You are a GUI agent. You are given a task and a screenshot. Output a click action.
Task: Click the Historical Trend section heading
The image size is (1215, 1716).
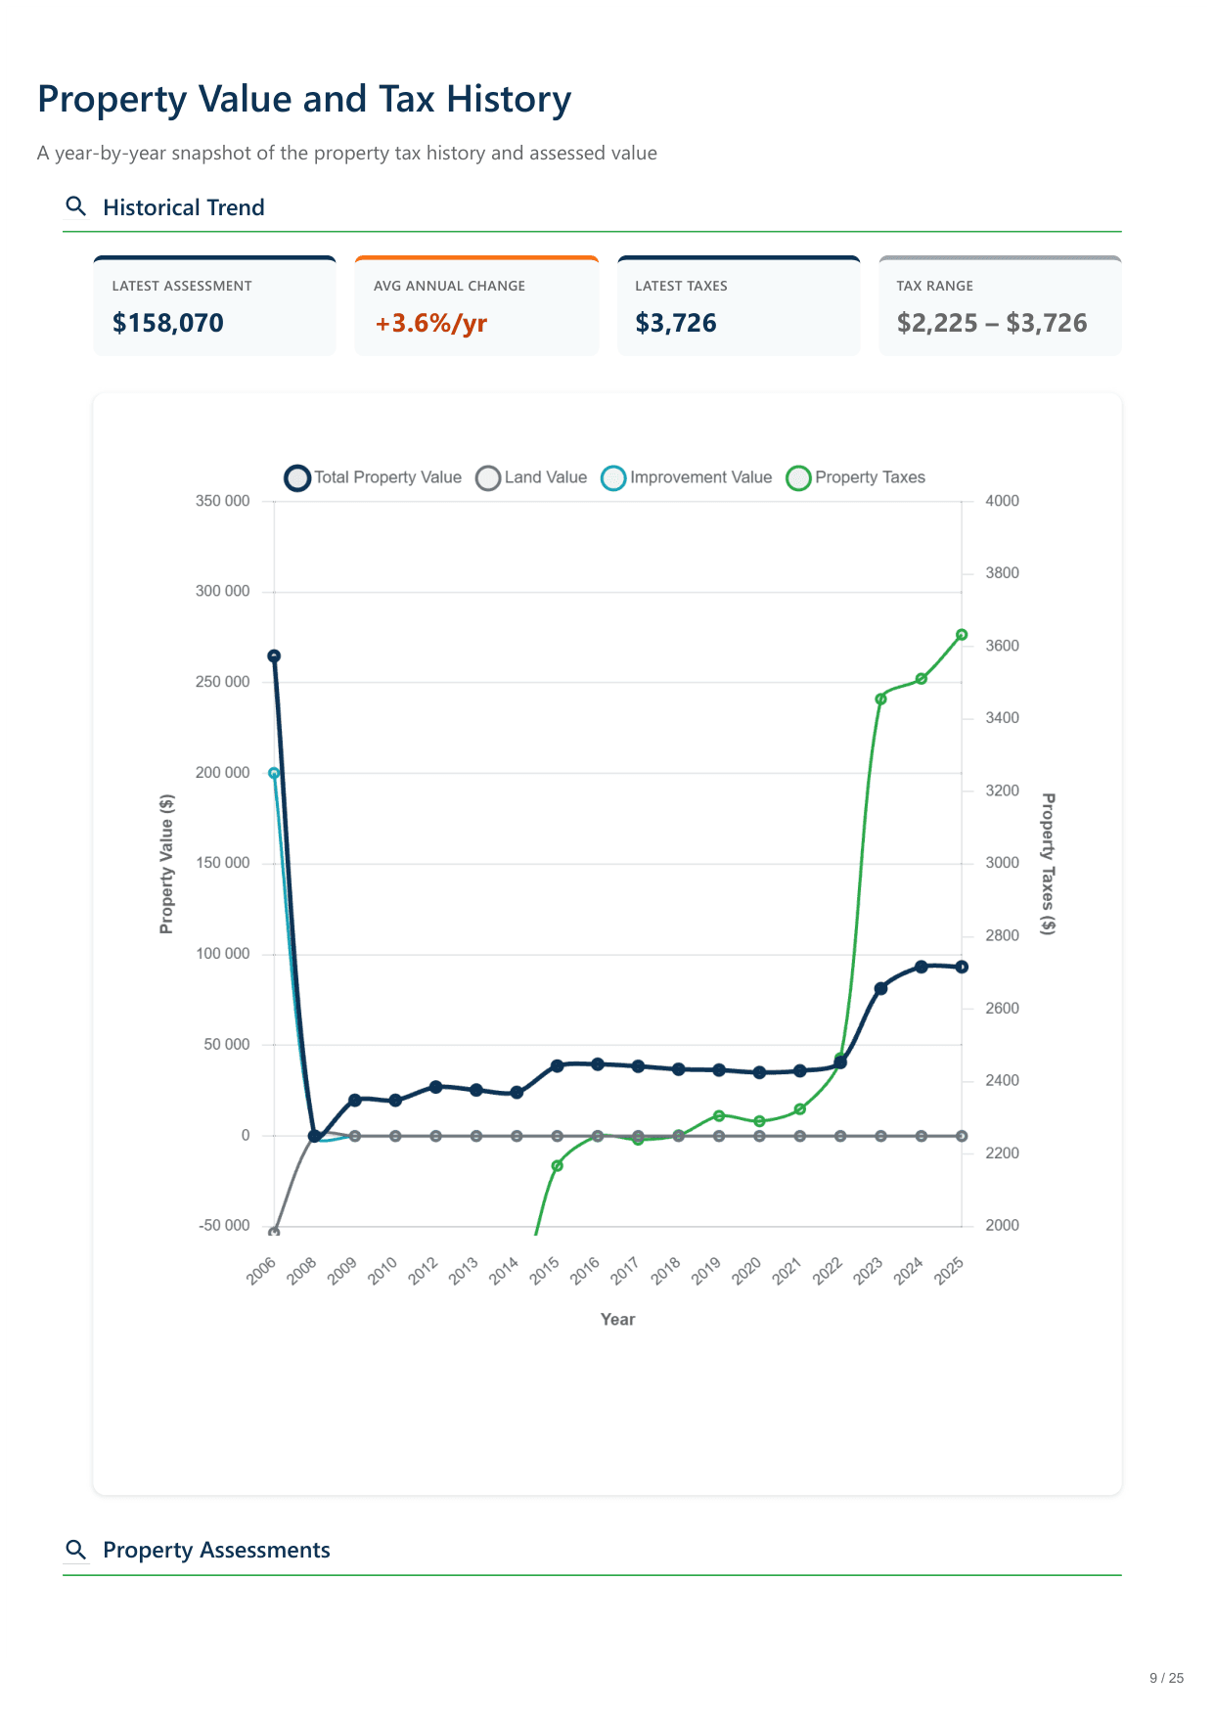pyautogui.click(x=184, y=207)
